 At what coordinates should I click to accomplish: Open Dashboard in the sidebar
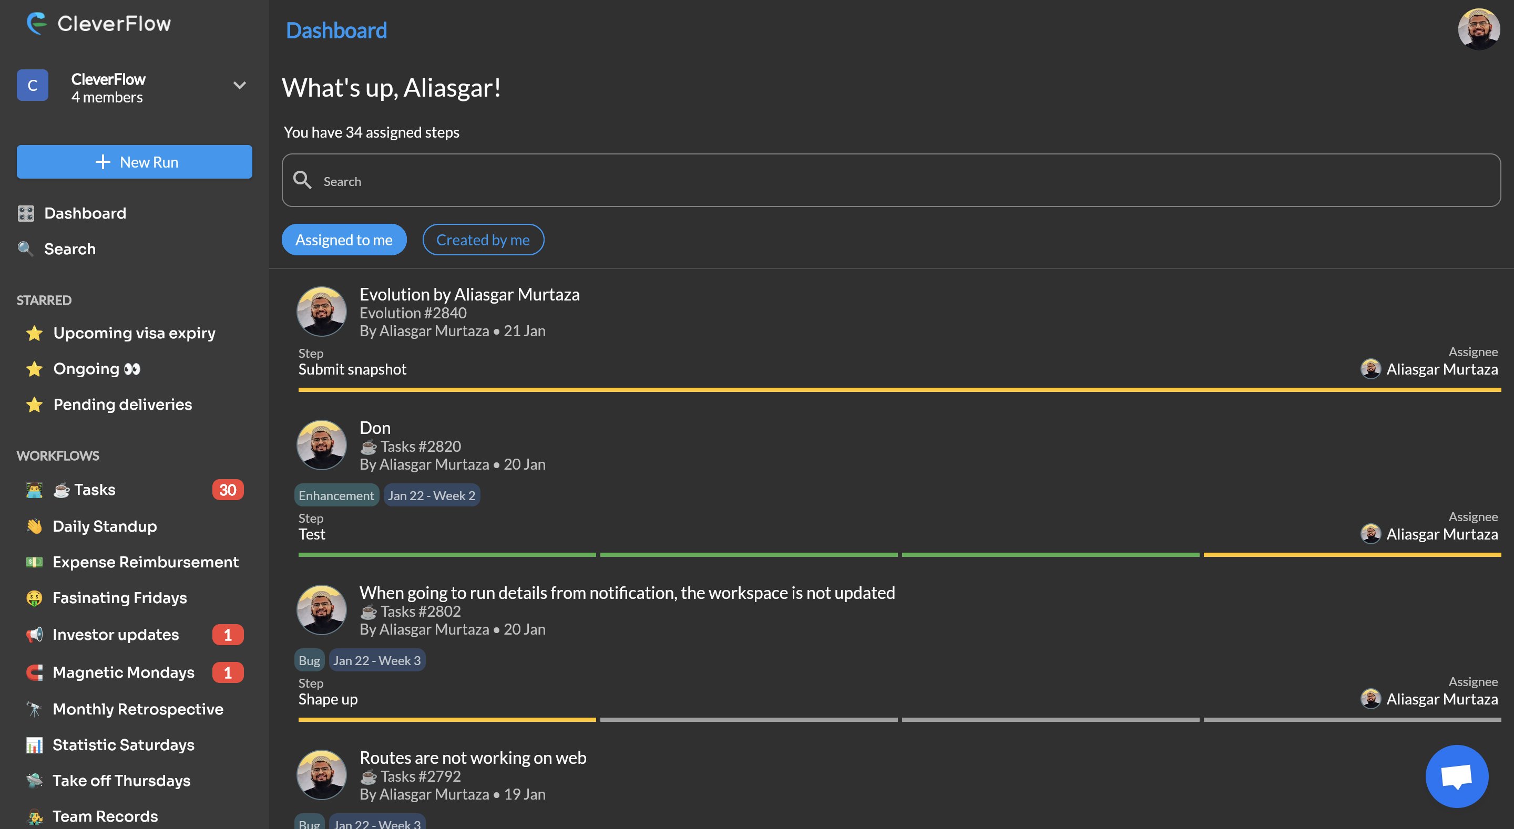point(85,213)
